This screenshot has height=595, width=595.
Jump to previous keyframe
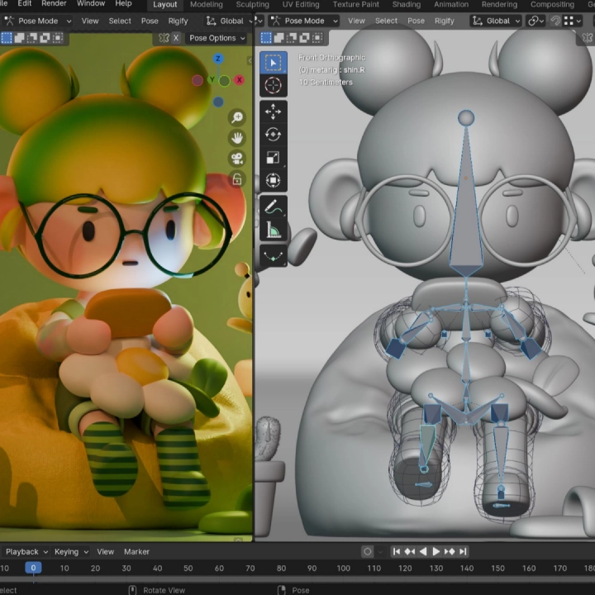pos(410,551)
